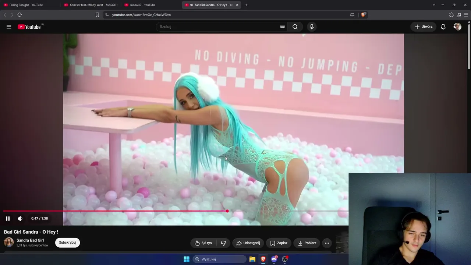Mute the video volume
This screenshot has height=265, width=471.
click(x=20, y=219)
